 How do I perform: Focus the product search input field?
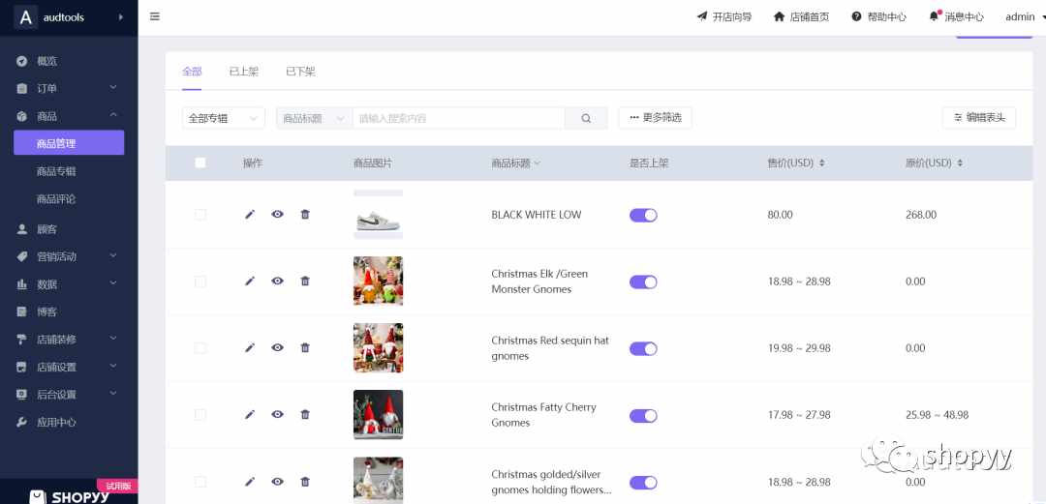click(x=458, y=118)
